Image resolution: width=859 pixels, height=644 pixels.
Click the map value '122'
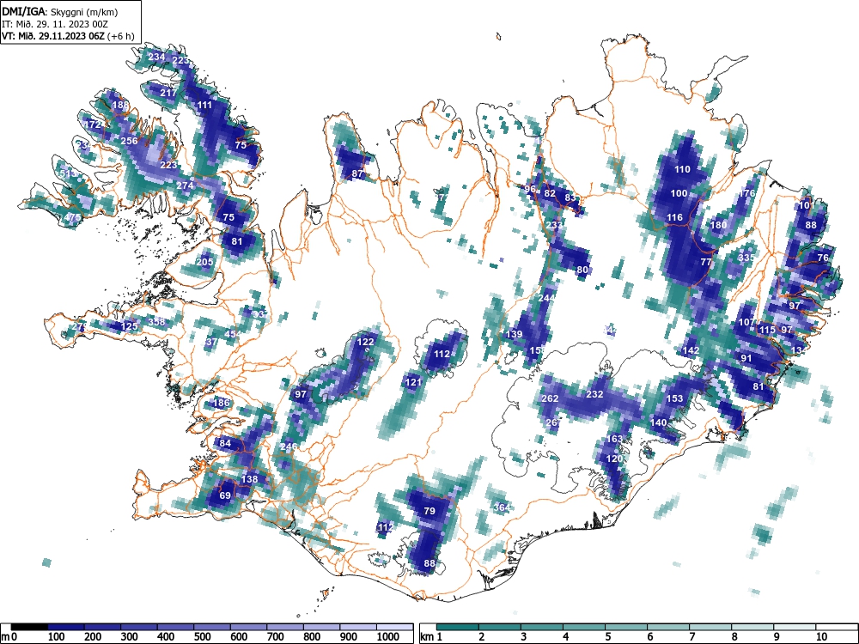click(x=365, y=342)
